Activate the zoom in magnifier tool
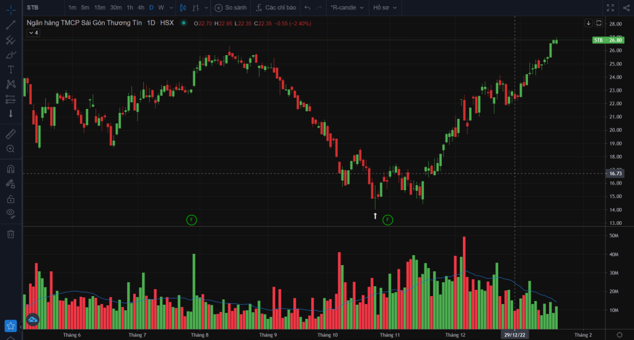634x340 pixels. pyautogui.click(x=11, y=149)
